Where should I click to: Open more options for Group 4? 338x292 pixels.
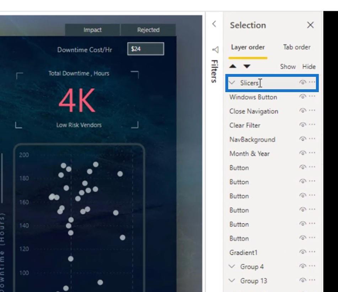click(x=312, y=266)
